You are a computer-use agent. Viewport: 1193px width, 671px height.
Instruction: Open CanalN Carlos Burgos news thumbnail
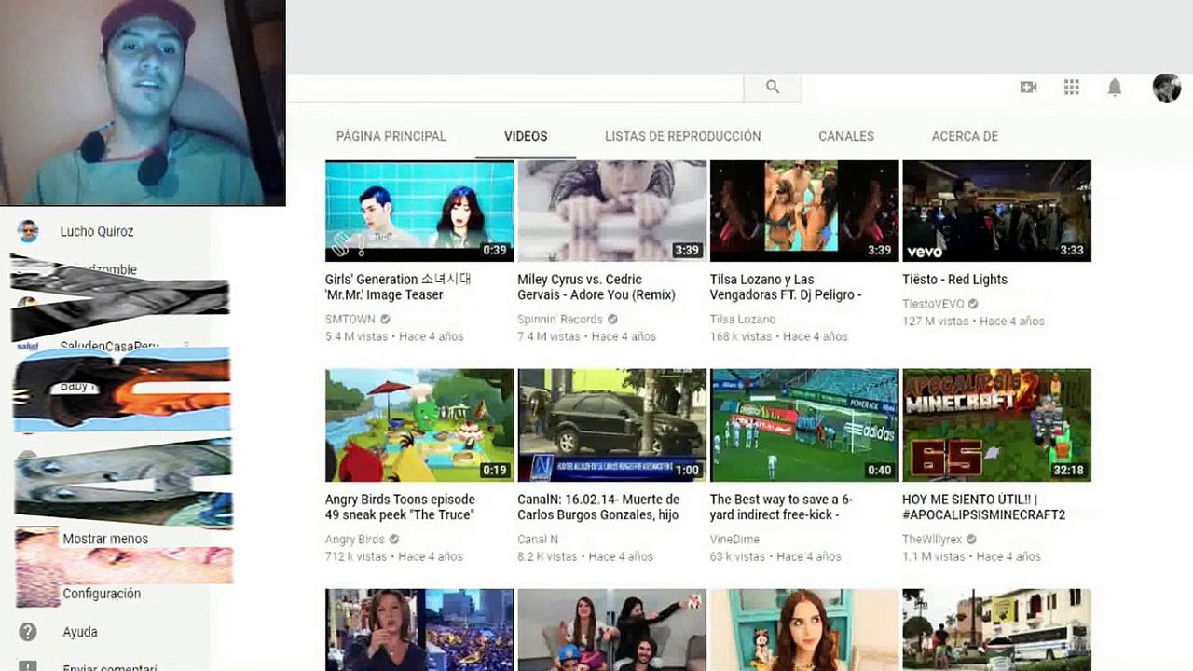[611, 425]
